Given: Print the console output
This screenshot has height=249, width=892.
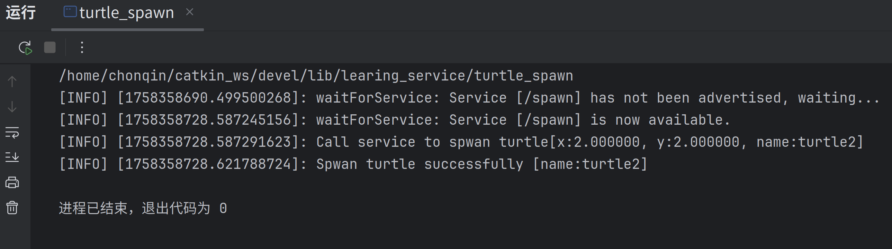Looking at the screenshot, I should point(12,182).
